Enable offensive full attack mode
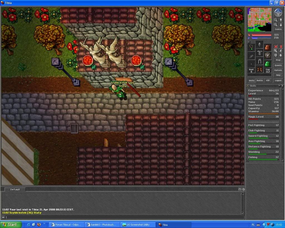Screen dimensions: 285x228 [276, 46]
